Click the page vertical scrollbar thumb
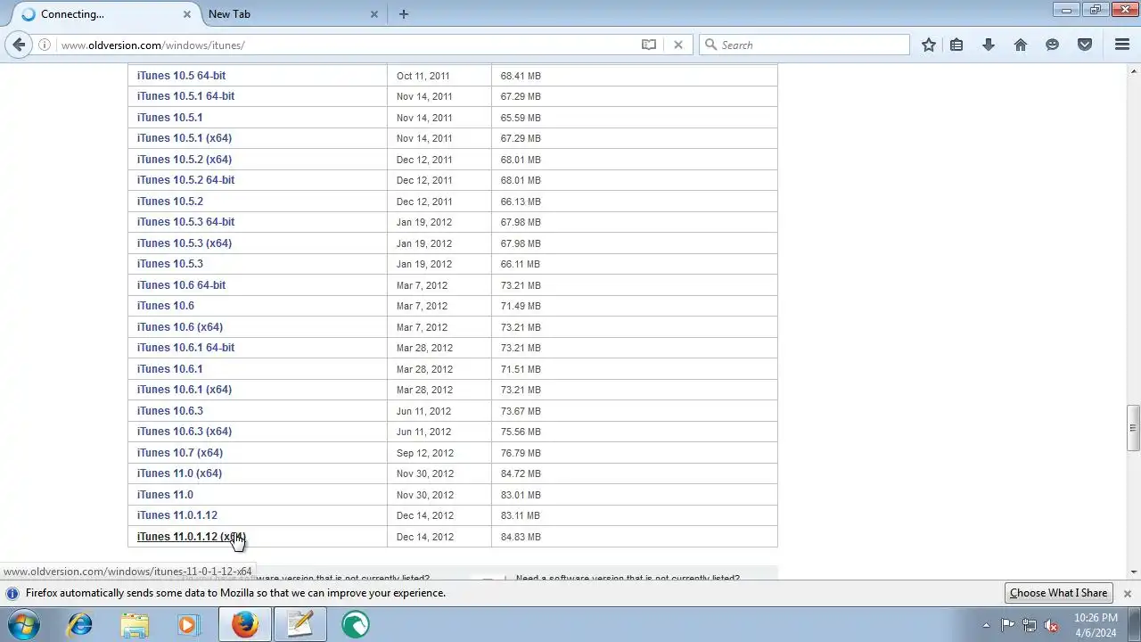Viewport: 1141px width, 642px height. (1133, 428)
